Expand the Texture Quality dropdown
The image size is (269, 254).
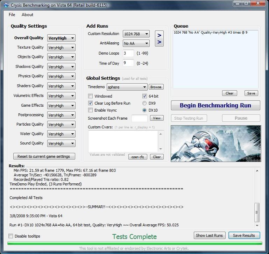[x=61, y=48]
